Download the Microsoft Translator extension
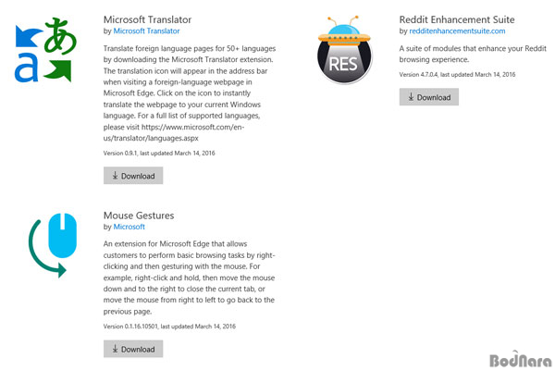The image size is (555, 370). coord(133,176)
